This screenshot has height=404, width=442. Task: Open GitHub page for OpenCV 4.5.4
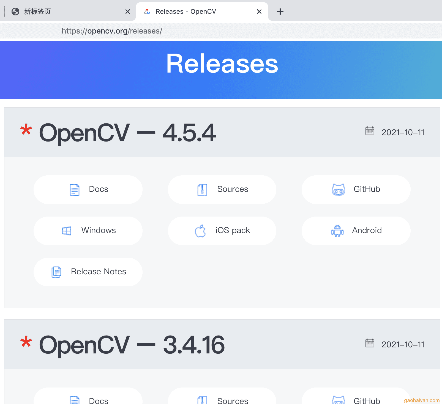[x=356, y=190]
